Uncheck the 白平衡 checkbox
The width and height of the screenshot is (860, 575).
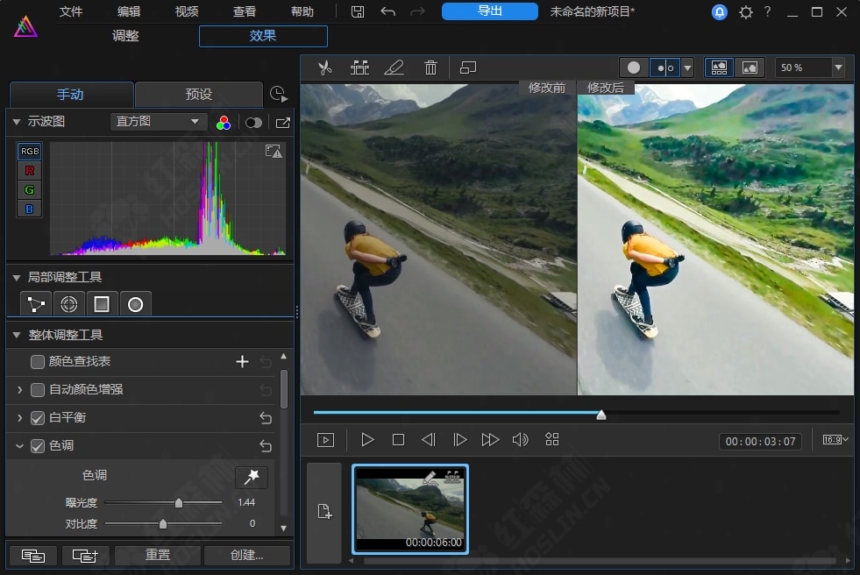pyautogui.click(x=38, y=417)
